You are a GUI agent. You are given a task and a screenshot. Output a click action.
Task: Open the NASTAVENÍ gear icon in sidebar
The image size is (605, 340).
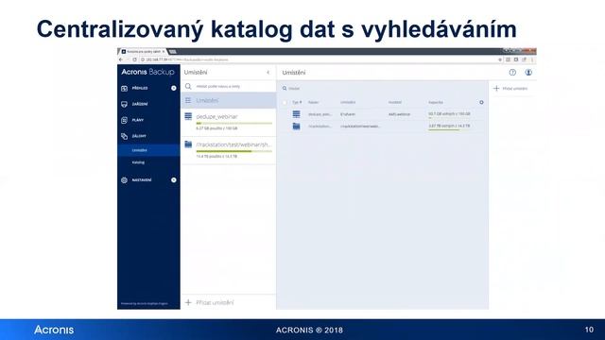(x=124, y=180)
